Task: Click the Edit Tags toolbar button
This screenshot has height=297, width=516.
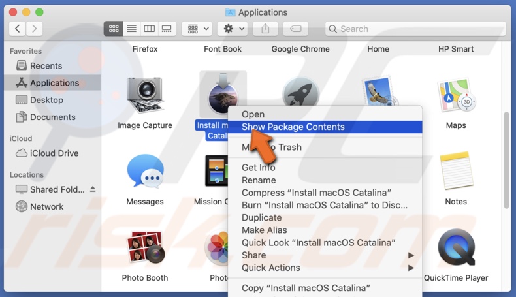Action: tap(295, 29)
